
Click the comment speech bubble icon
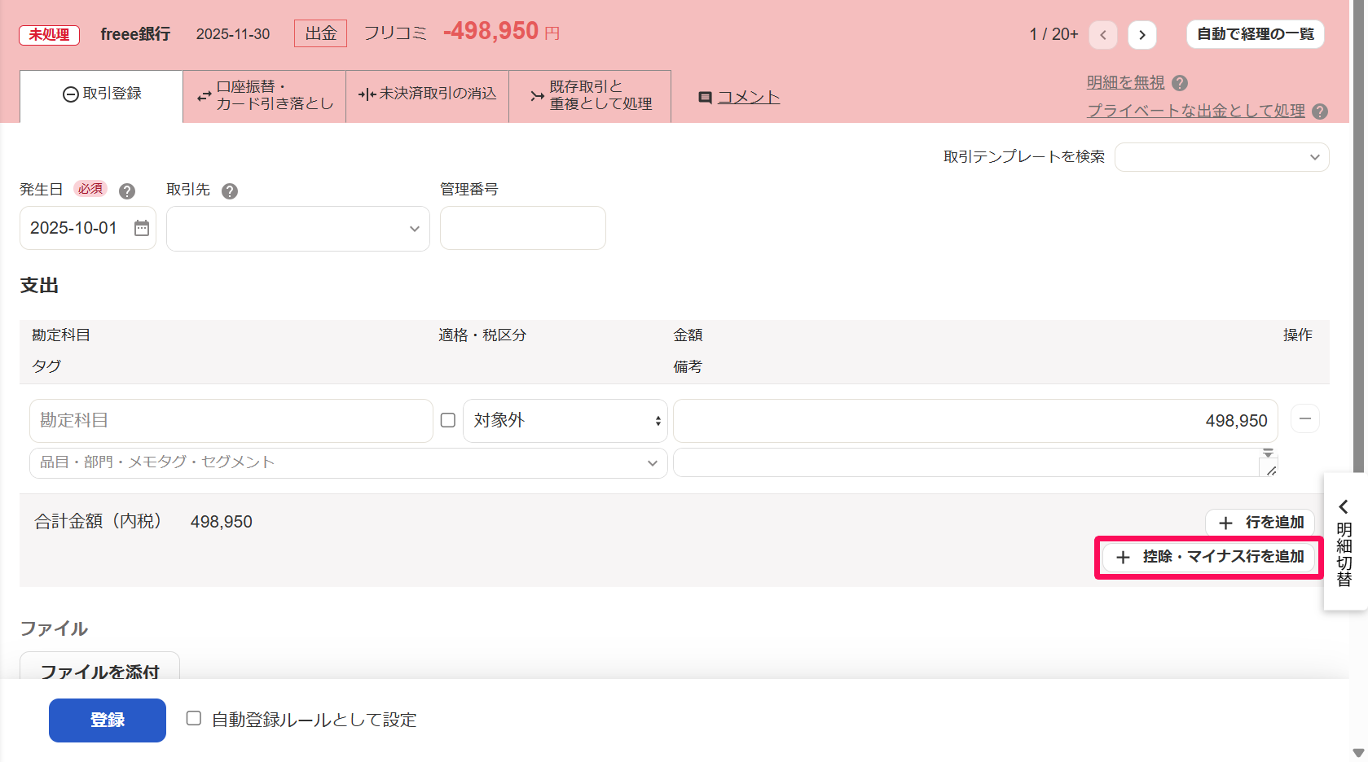tap(706, 98)
